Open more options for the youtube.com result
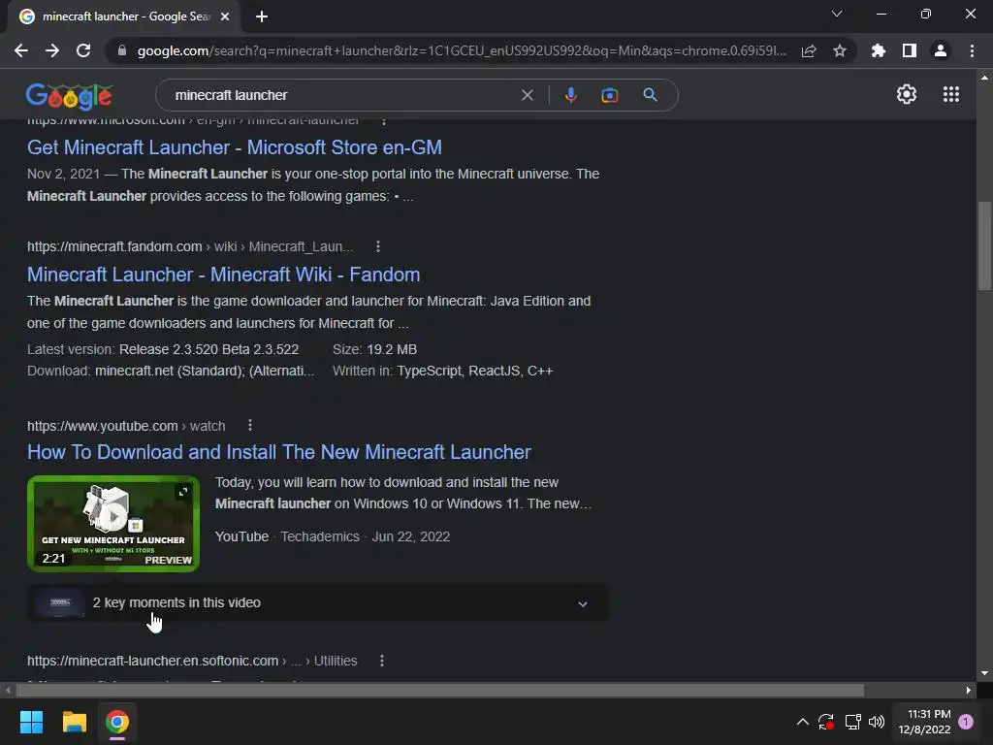This screenshot has width=993, height=745. [x=250, y=426]
